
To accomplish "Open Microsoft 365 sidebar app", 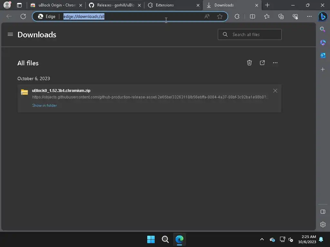I will tap(323, 42).
